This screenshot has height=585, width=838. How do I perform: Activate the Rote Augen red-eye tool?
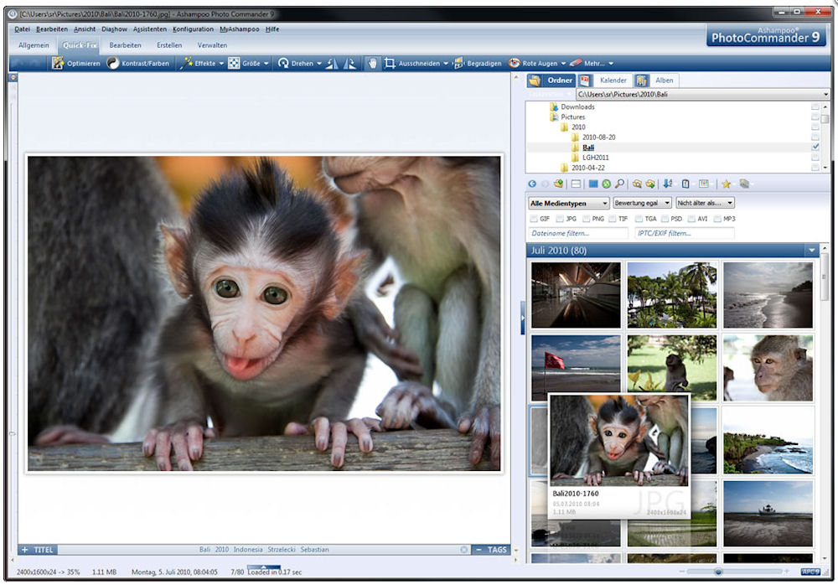pos(533,64)
